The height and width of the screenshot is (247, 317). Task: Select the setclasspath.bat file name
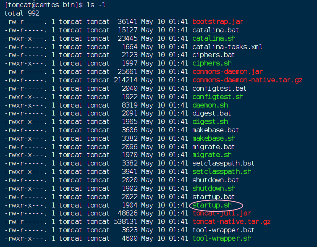[223, 163]
